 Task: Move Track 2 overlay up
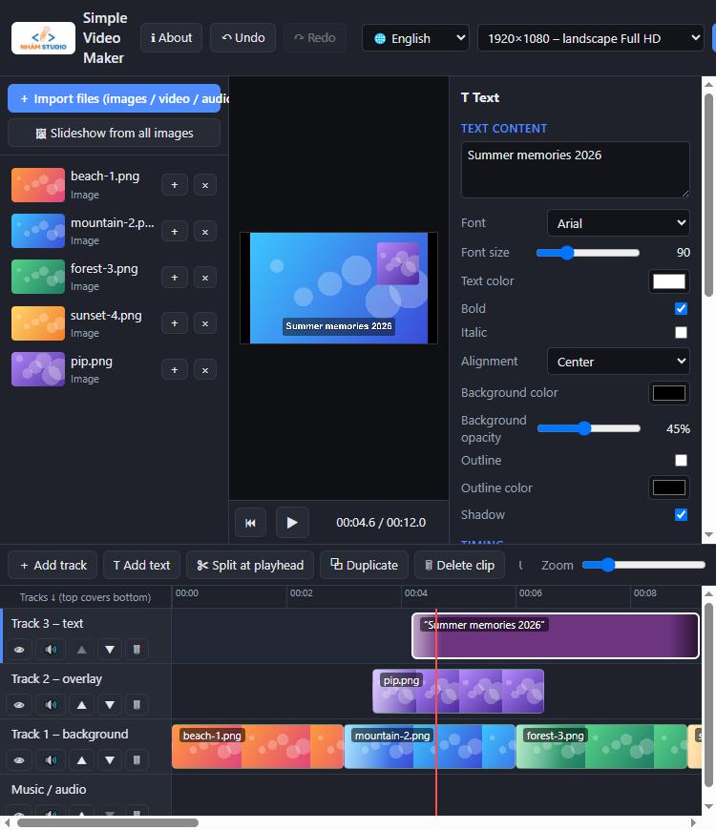81,705
